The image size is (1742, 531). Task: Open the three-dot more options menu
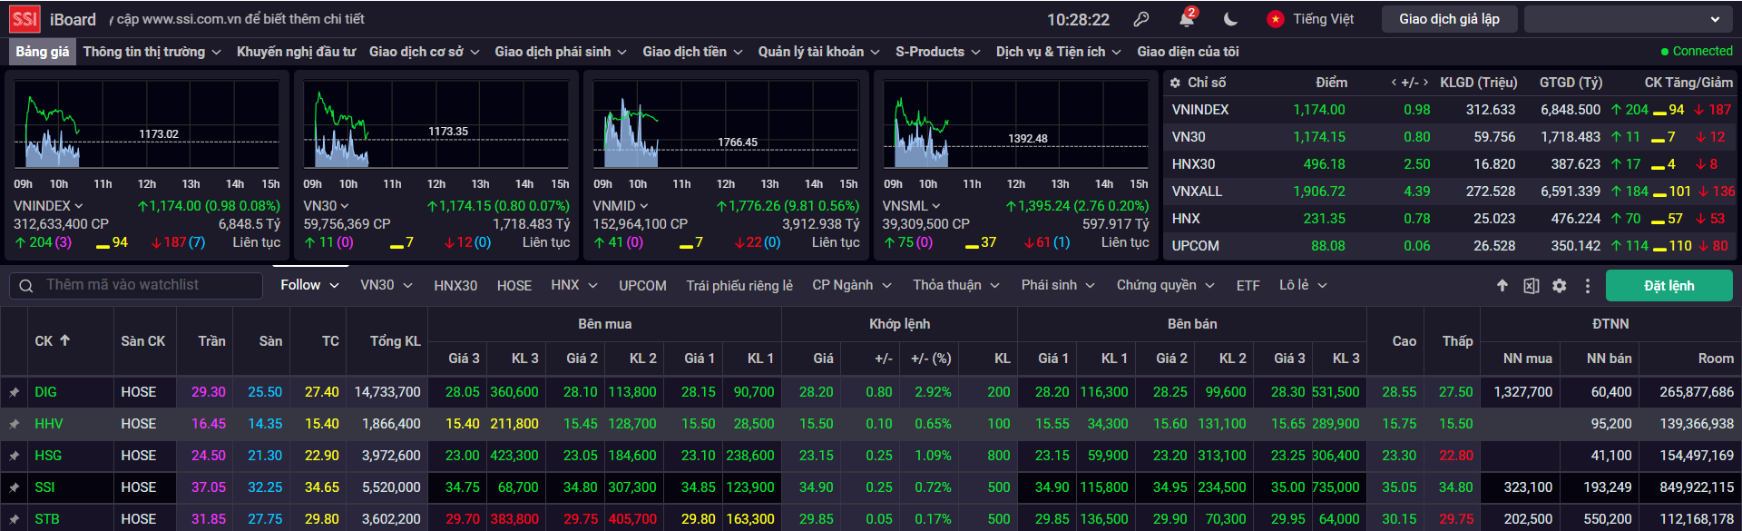pos(1587,286)
